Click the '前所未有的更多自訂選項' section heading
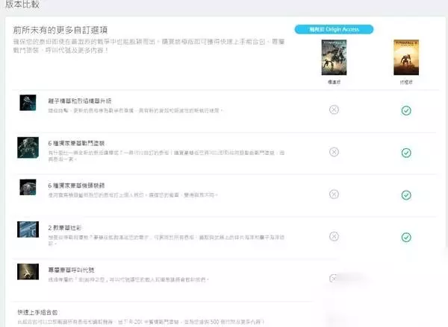The image size is (448, 327). point(60,30)
